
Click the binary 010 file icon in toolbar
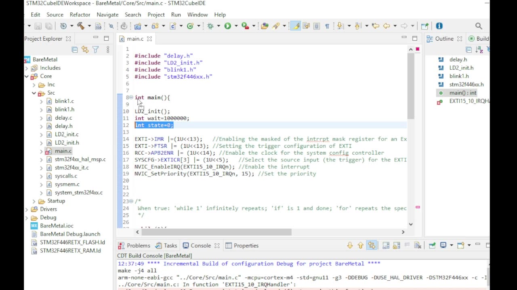pyautogui.click(x=98, y=26)
